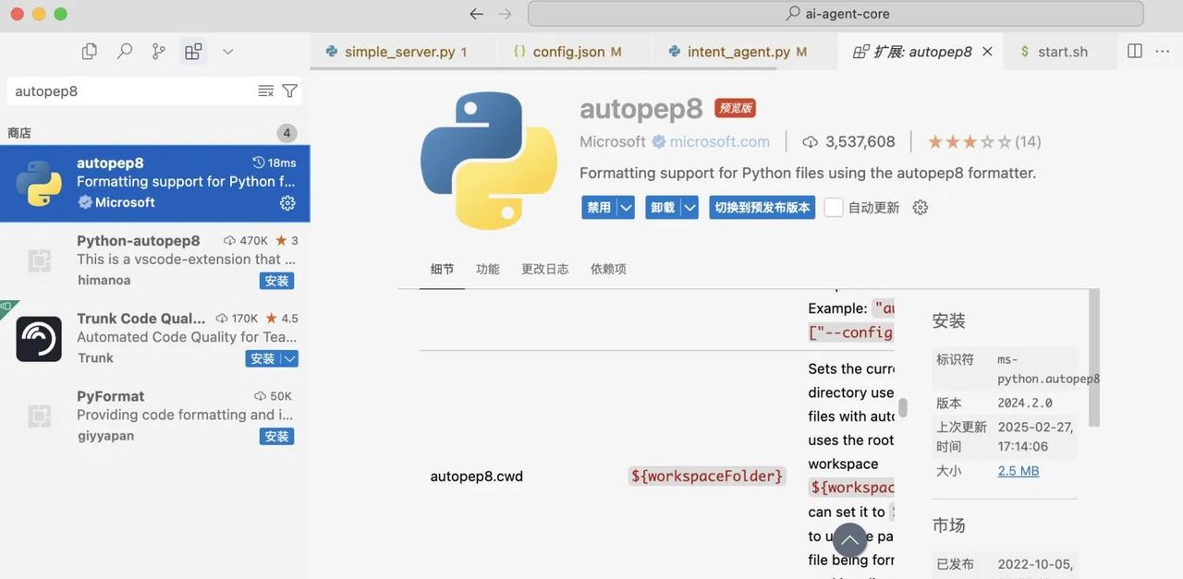Split the editor view
Viewport: 1183px width, 579px height.
click(x=1134, y=51)
